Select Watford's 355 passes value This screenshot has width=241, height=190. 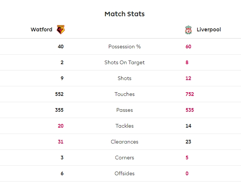pyautogui.click(x=59, y=110)
